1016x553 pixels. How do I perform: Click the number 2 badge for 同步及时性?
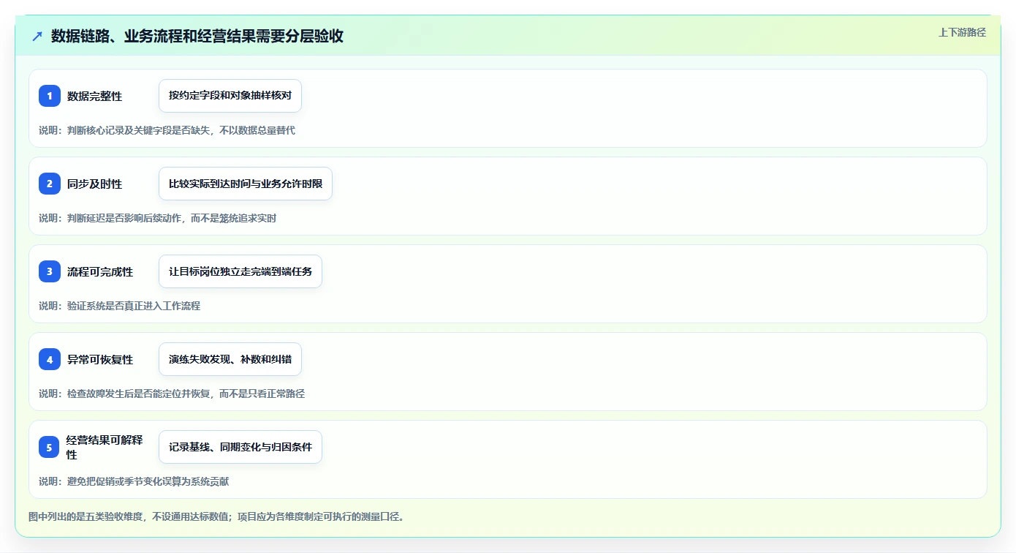click(50, 184)
